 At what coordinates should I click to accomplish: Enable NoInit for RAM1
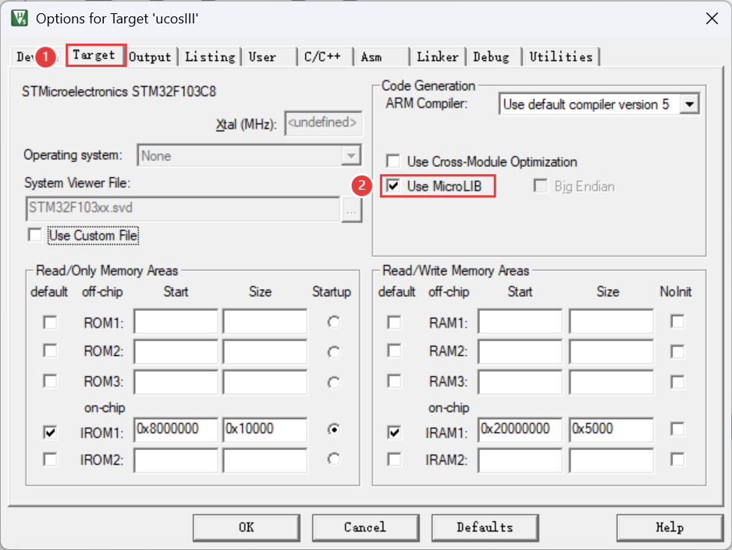coord(677,321)
